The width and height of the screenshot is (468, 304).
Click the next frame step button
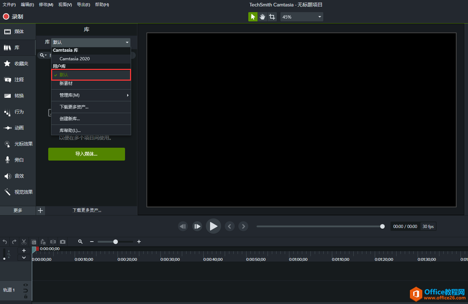pyautogui.click(x=197, y=226)
